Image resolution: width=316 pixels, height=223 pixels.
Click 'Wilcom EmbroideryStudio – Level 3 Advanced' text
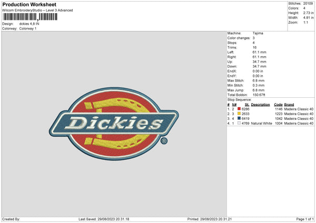click(37, 11)
